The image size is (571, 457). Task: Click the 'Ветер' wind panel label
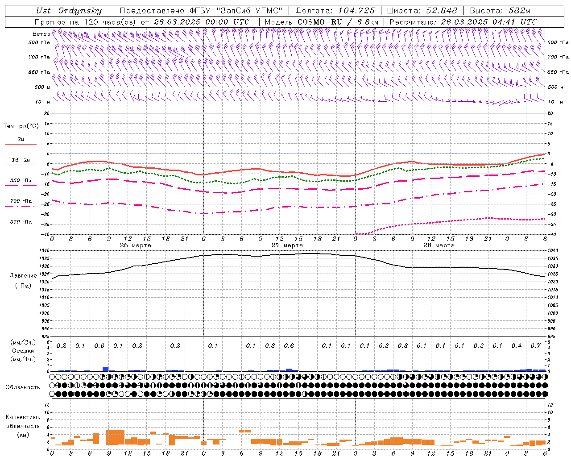click(x=41, y=34)
